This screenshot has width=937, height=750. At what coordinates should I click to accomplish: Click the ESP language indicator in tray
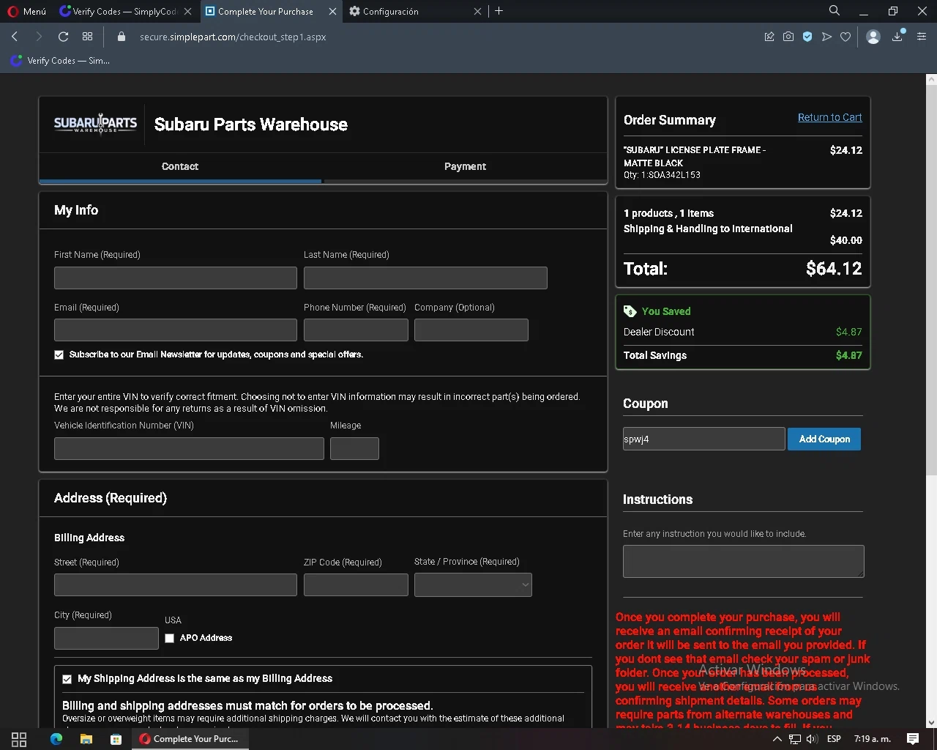834,739
